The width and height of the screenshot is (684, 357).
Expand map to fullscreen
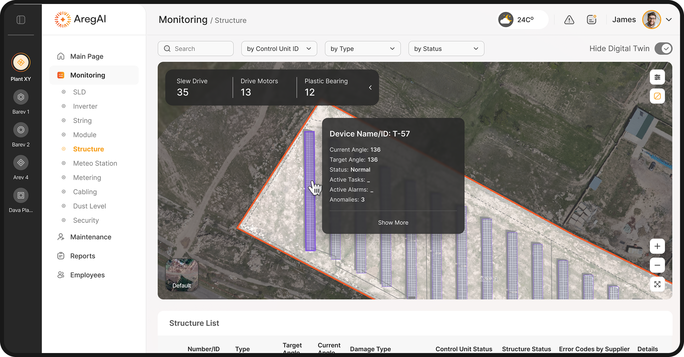tap(657, 284)
